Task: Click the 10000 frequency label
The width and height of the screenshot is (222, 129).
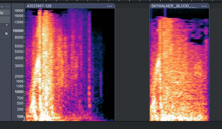Action: click(x=18, y=31)
